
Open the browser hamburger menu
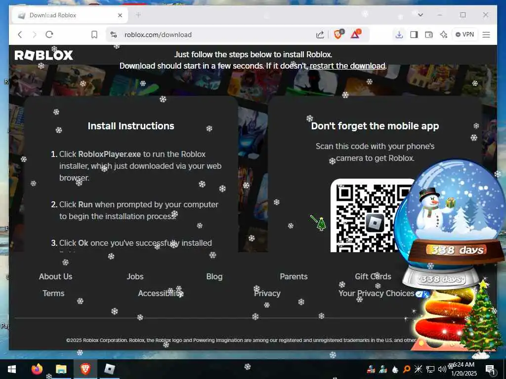486,35
